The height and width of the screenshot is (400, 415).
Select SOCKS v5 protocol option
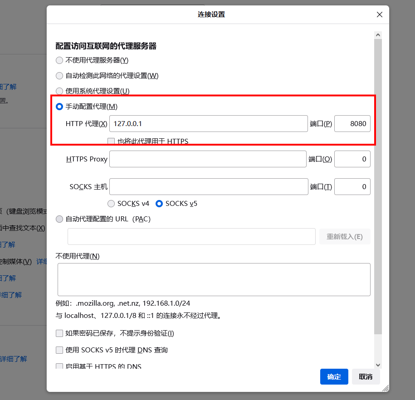(159, 204)
